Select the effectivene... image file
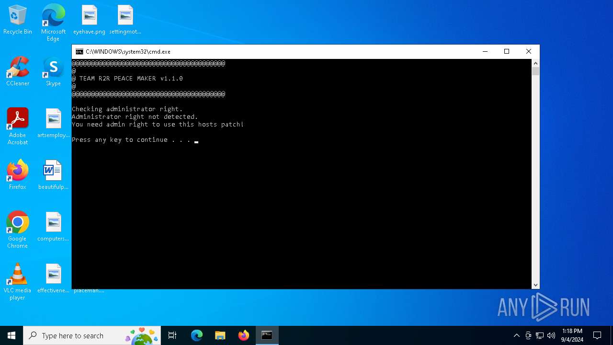This screenshot has height=345, width=613. tap(53, 279)
